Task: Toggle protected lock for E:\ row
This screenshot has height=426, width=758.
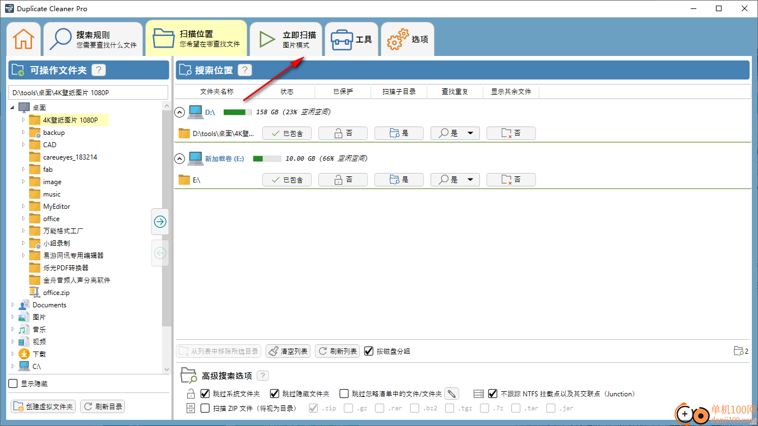Action: (x=343, y=180)
